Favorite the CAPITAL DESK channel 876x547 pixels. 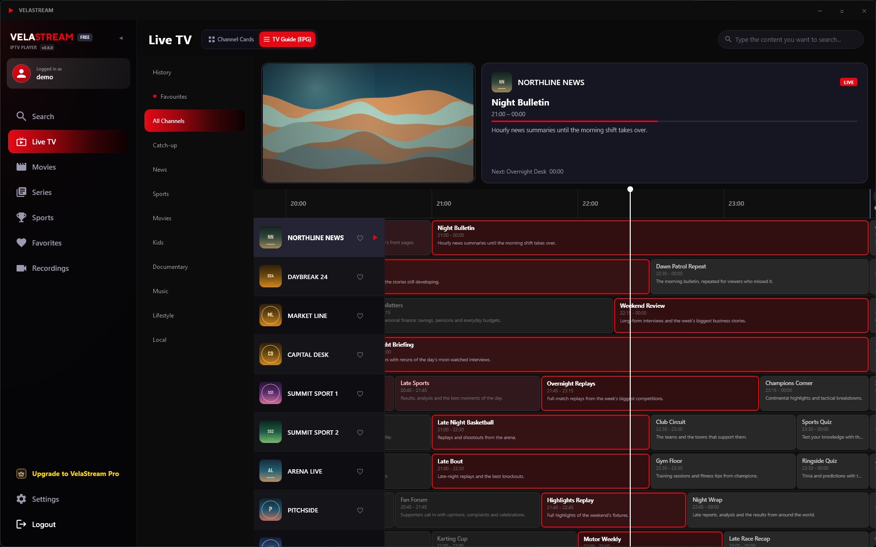point(360,354)
